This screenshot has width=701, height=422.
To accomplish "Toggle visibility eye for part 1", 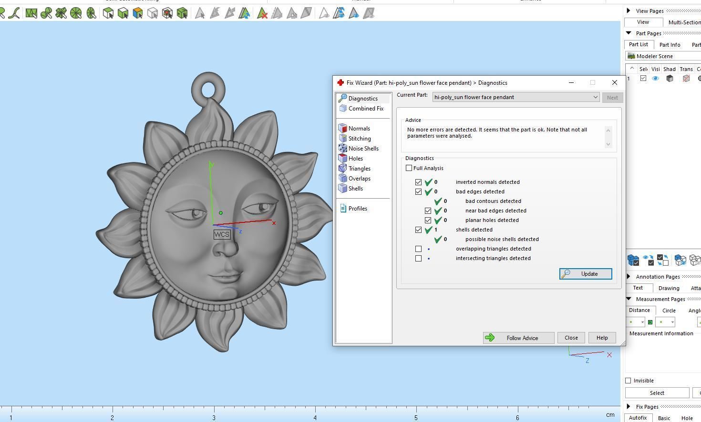I will (656, 79).
